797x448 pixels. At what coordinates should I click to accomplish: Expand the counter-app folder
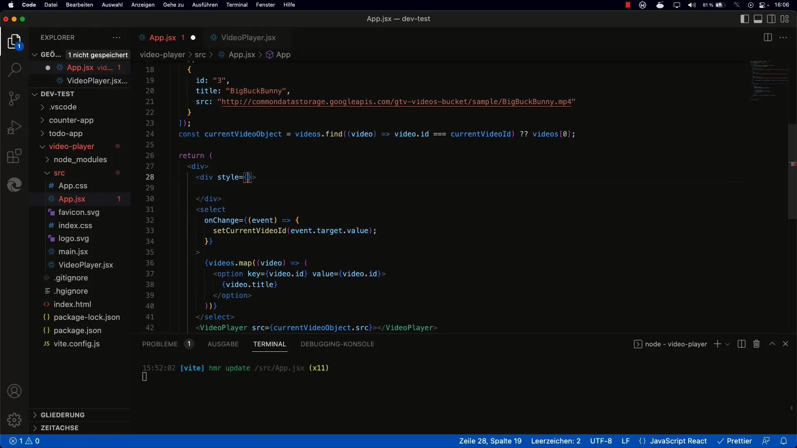click(x=71, y=120)
